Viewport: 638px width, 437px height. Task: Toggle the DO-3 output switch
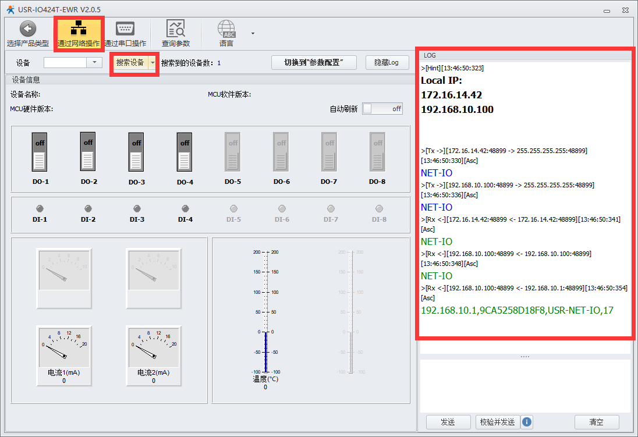pyautogui.click(x=136, y=152)
